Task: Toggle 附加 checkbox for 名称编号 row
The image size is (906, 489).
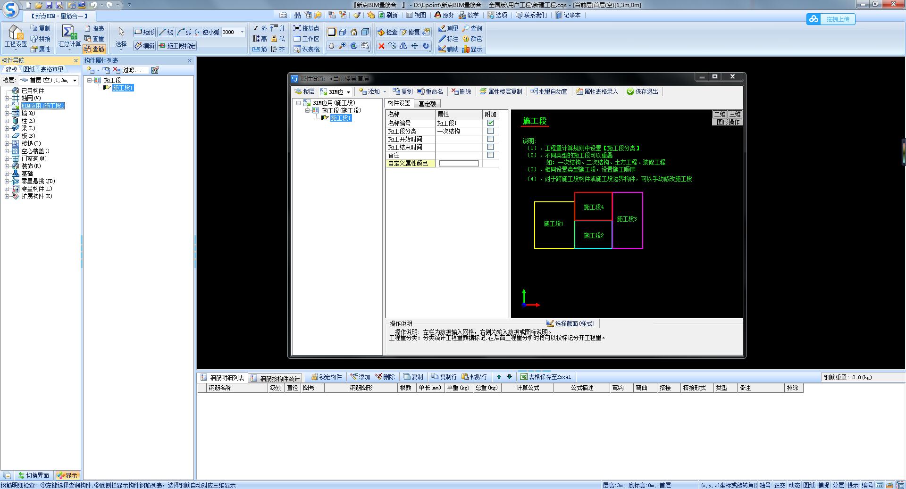Action: (490, 123)
